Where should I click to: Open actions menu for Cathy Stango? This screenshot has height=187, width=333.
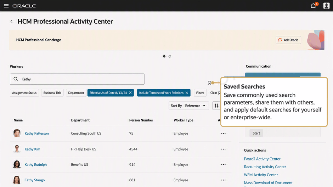tap(224, 180)
